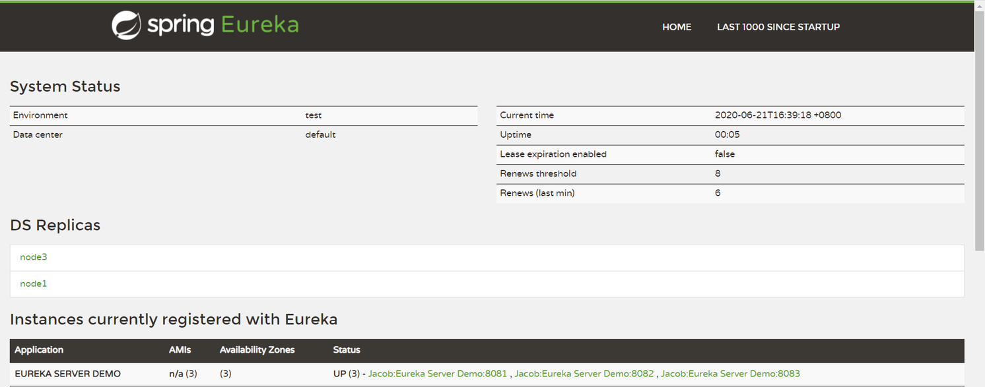Click the Status column header
The width and height of the screenshot is (985, 387).
click(x=347, y=350)
